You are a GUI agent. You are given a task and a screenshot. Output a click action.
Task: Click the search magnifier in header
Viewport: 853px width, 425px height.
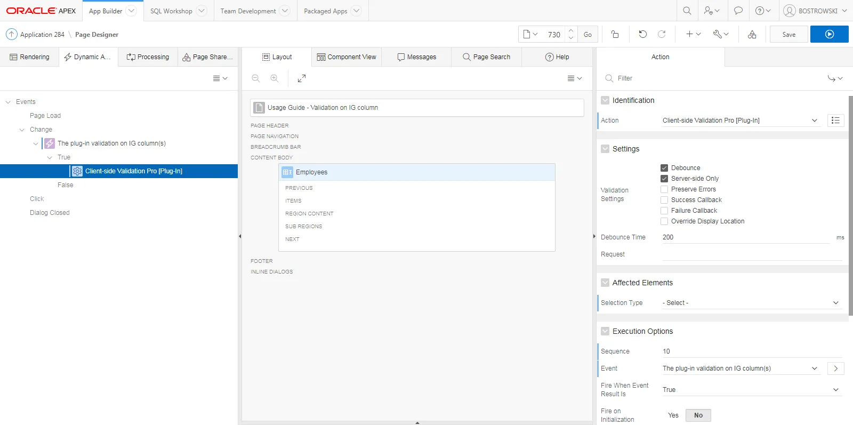point(687,11)
